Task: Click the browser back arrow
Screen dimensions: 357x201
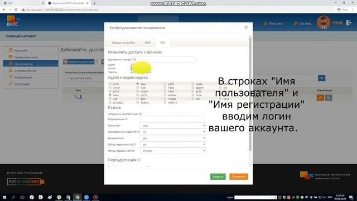Action: [4, 10]
